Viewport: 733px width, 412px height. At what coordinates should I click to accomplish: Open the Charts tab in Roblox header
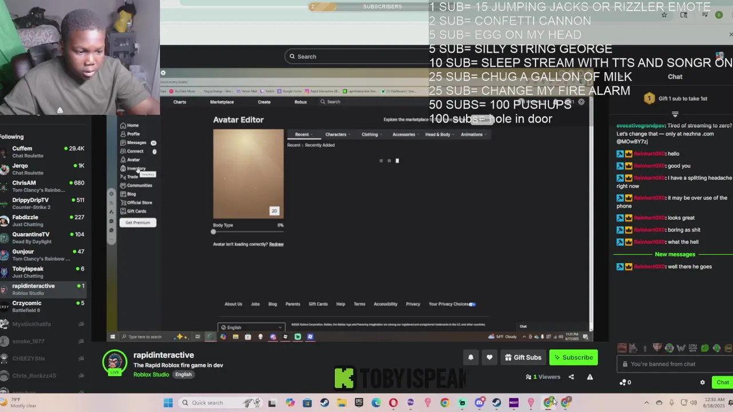(x=180, y=102)
